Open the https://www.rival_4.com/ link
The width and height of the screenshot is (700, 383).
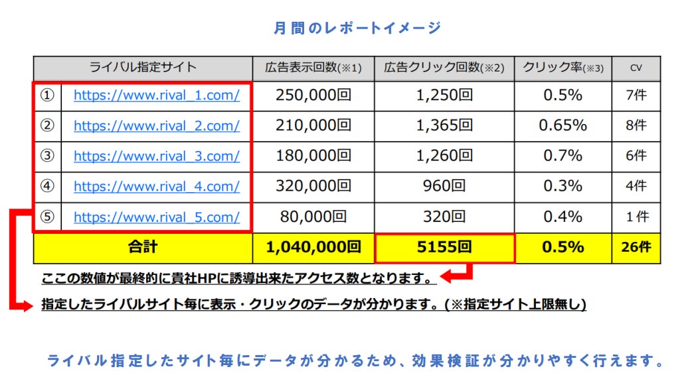tap(157, 187)
